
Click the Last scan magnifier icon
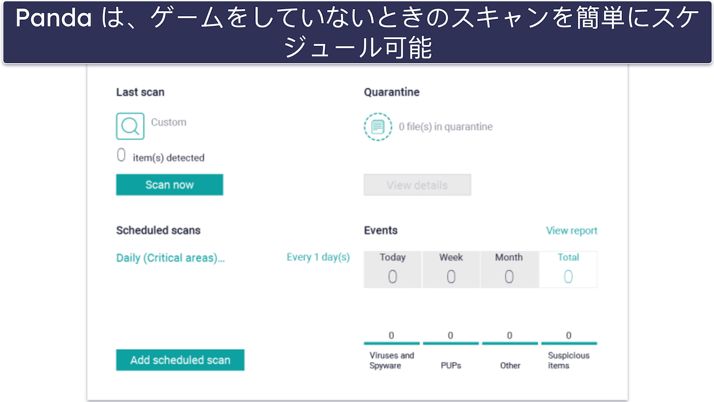point(130,126)
